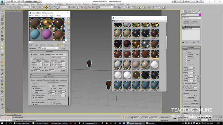Click the View Image button
The width and height of the screenshot is (223, 125).
tap(61, 86)
